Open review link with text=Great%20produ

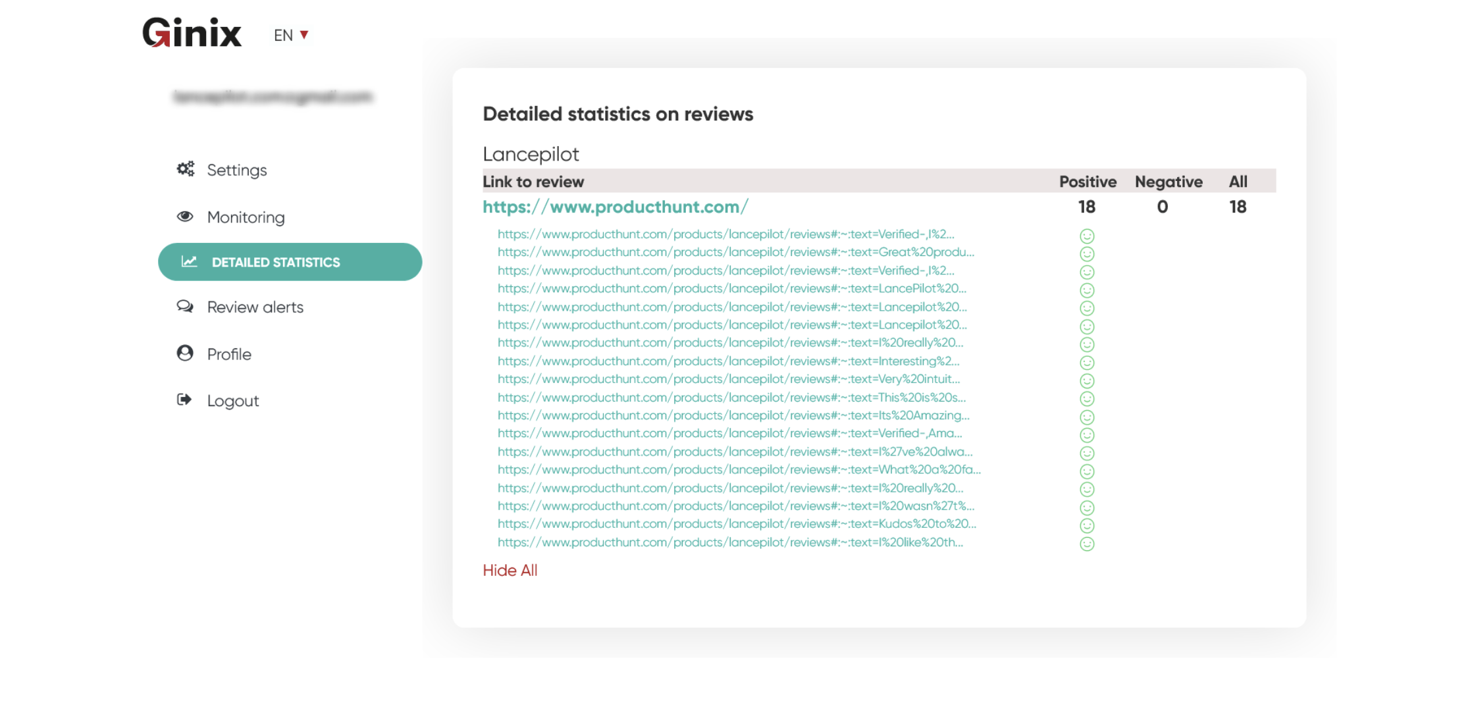click(736, 252)
